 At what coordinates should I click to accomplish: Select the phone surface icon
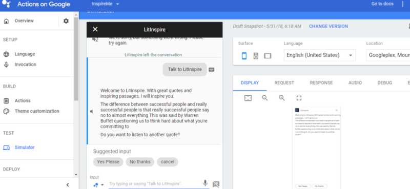click(x=244, y=56)
